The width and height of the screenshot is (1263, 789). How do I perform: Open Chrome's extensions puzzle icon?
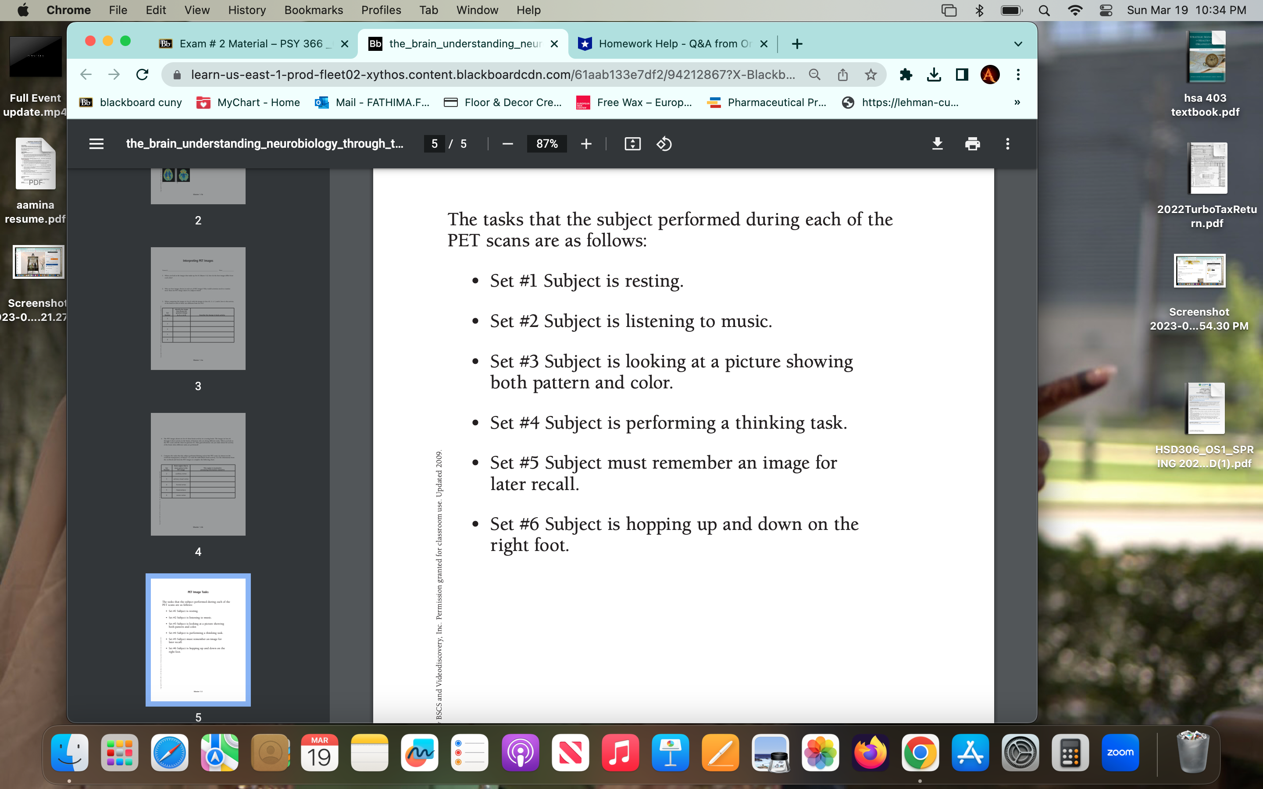906,75
